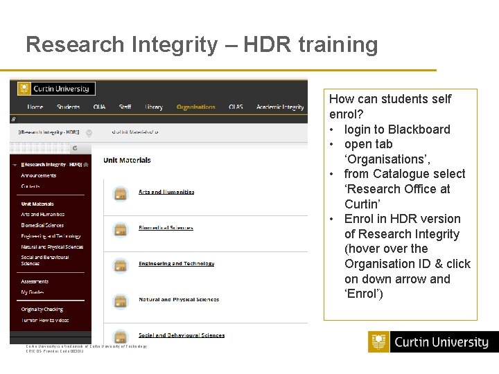499x374 pixels.
Task: Click the edit mode icon below the Home tab
Action: [13, 119]
